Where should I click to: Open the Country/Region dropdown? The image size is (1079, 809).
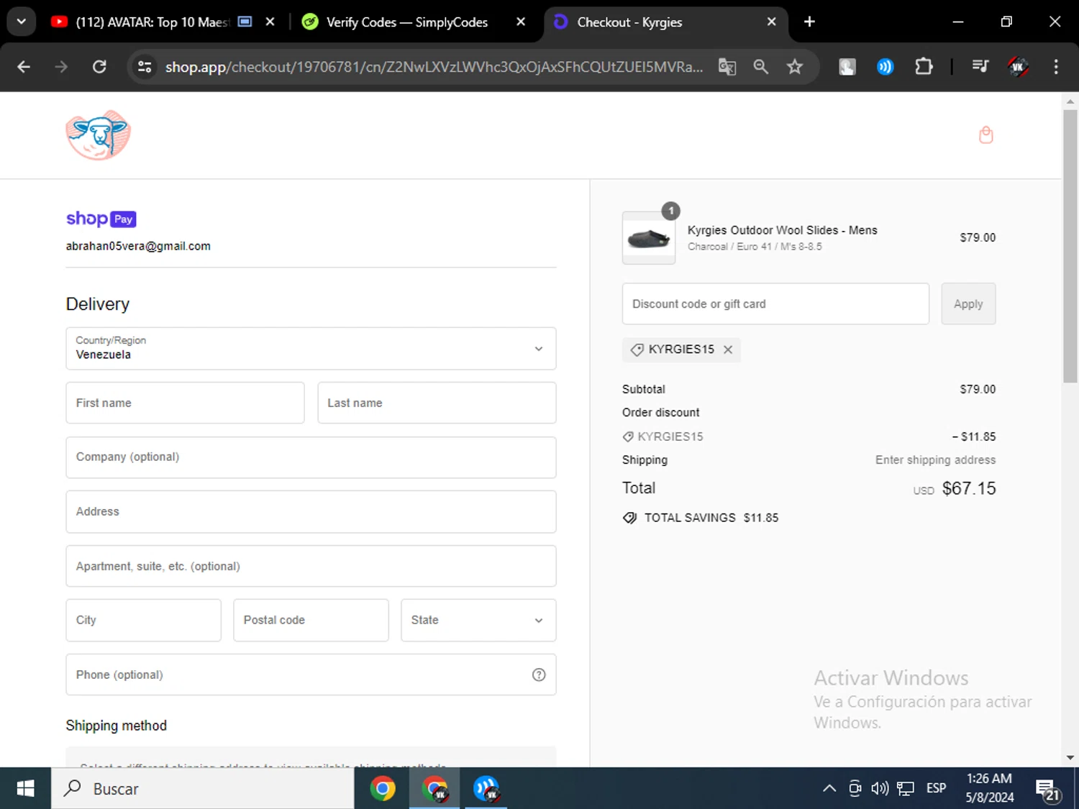coord(311,349)
